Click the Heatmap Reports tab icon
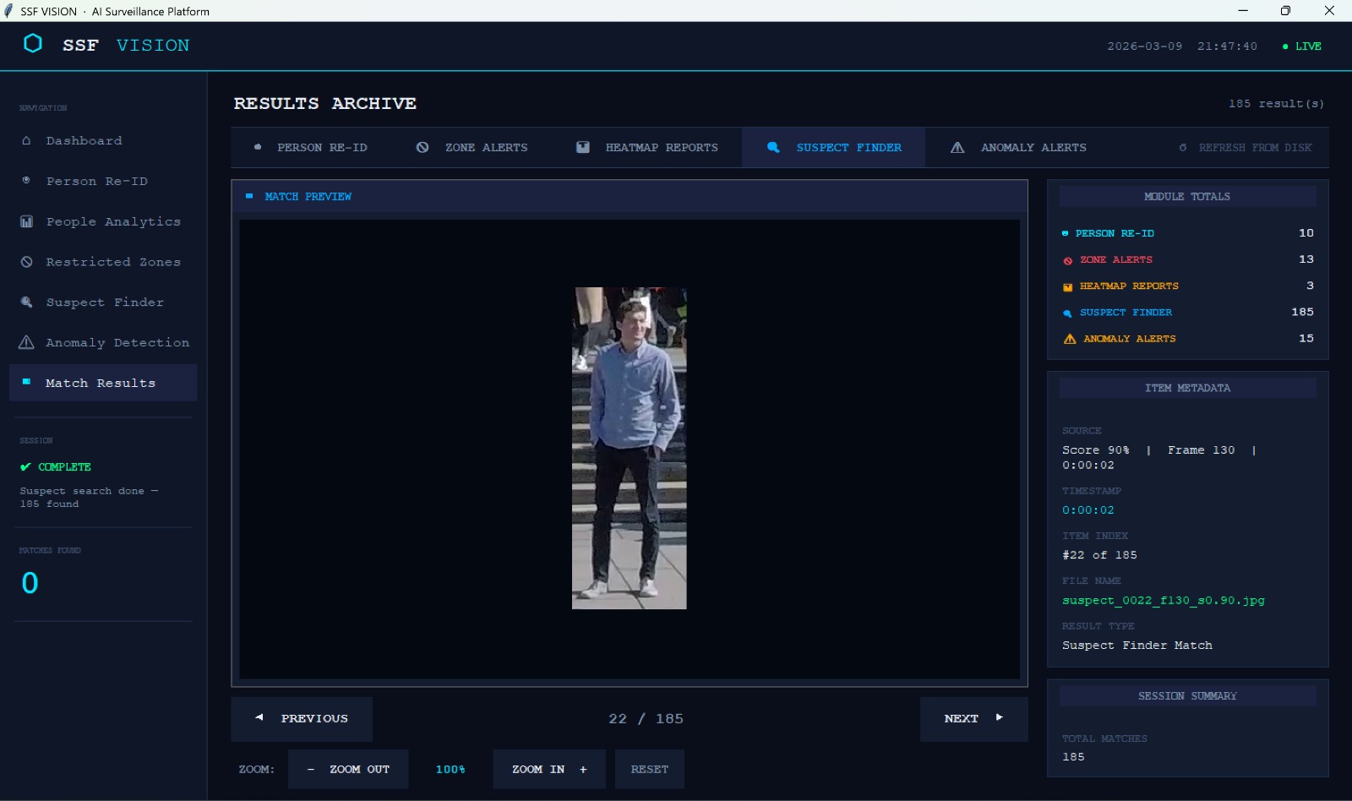The height and width of the screenshot is (801, 1352). [x=583, y=148]
